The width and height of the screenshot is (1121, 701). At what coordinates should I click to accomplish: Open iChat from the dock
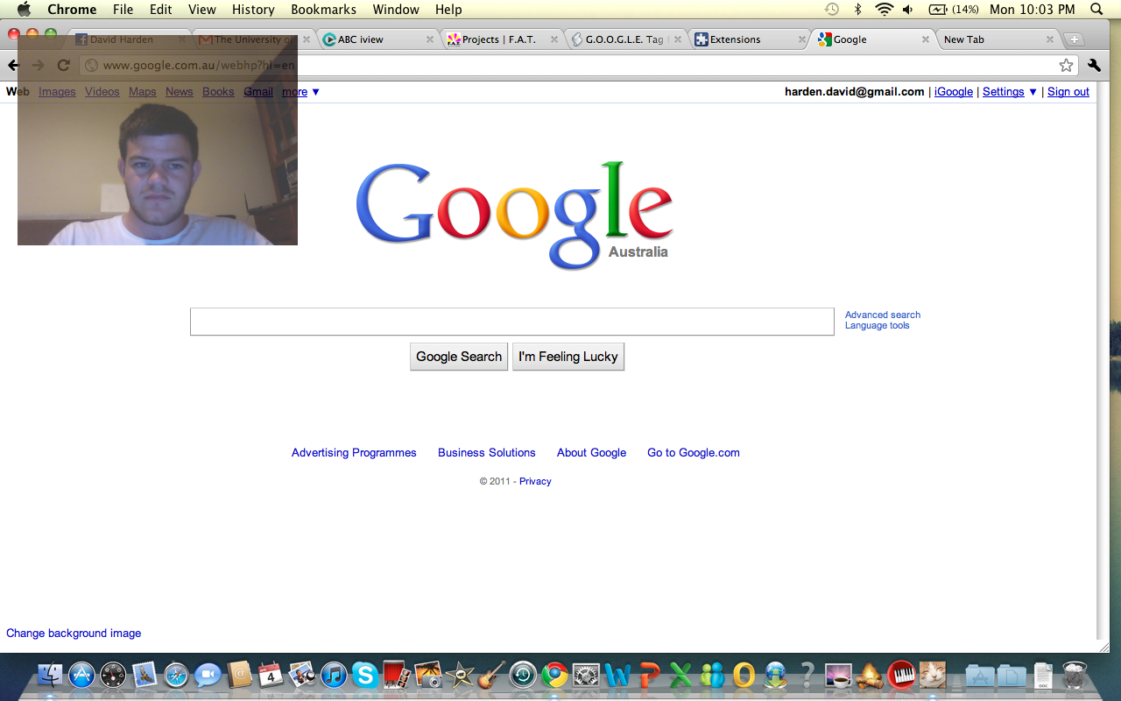click(208, 675)
